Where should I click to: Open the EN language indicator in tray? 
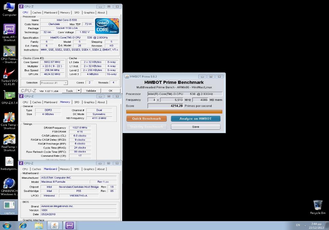298,225
